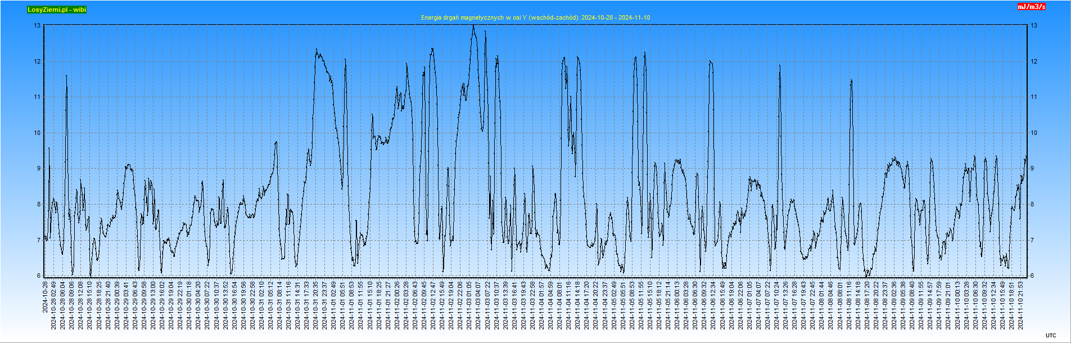Viewport: 1071px width, 343px height.
Task: Select the 2024-10-31 20:35 time label
Action: 316,305
